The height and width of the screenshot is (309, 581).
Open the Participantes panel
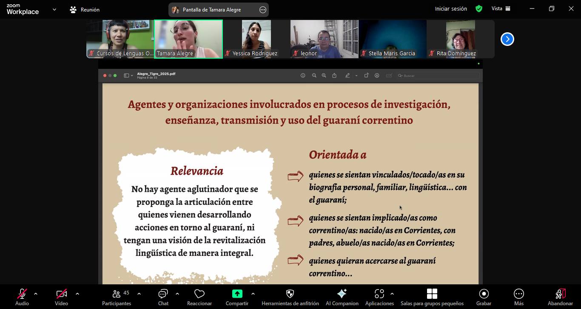pos(116,297)
